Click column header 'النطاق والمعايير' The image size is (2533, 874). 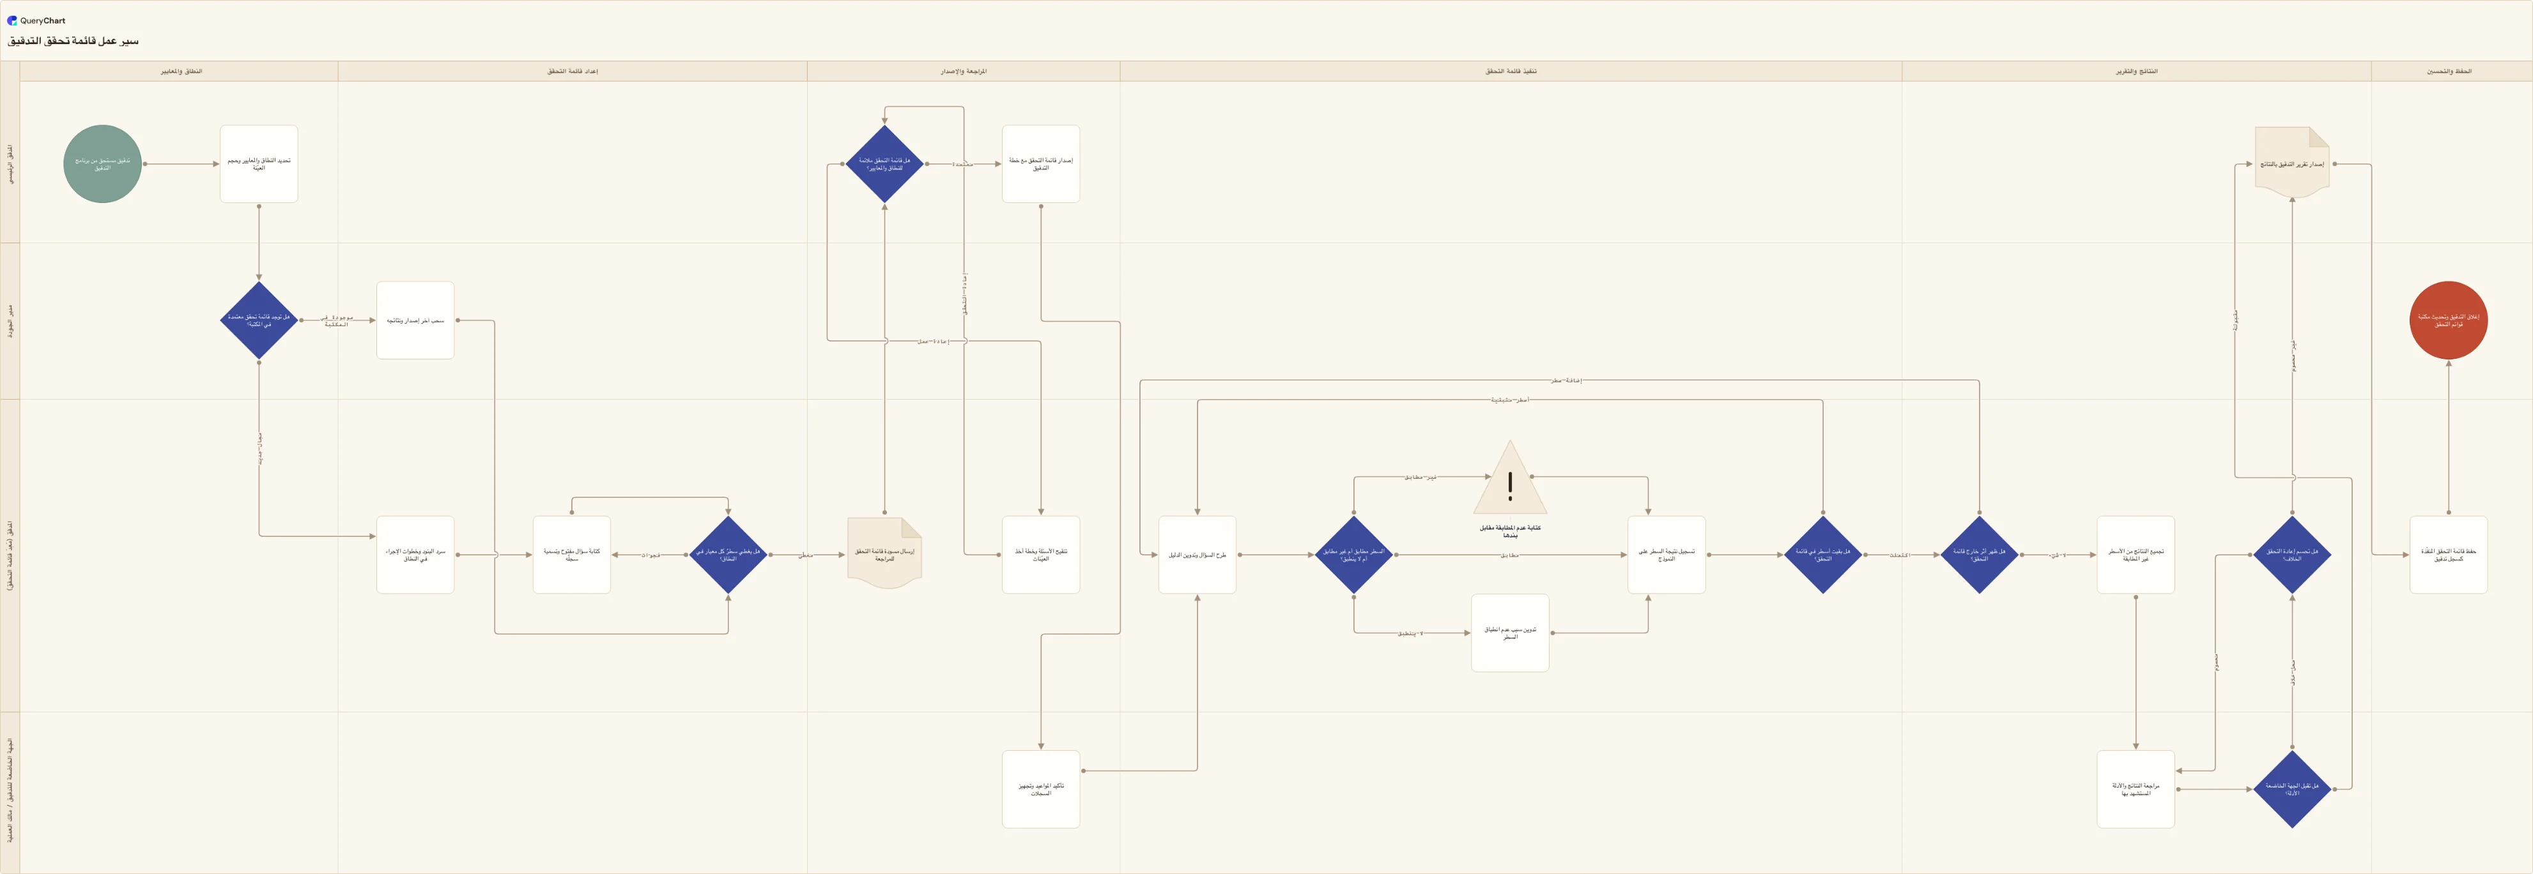coord(181,72)
